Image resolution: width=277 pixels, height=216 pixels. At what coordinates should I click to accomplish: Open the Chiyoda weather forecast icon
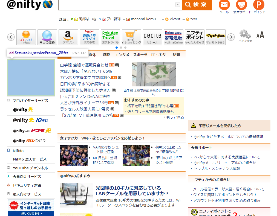tap(26, 37)
